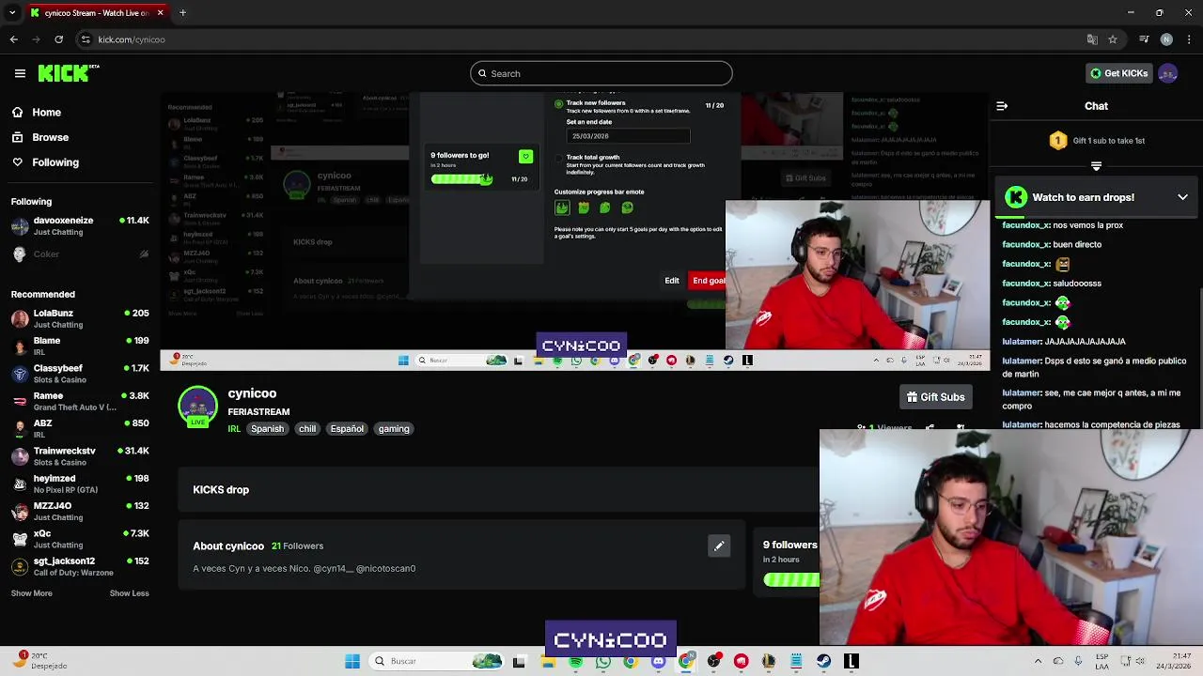The width and height of the screenshot is (1203, 676).
Task: Open the user profile avatar menu
Action: coord(1168,73)
